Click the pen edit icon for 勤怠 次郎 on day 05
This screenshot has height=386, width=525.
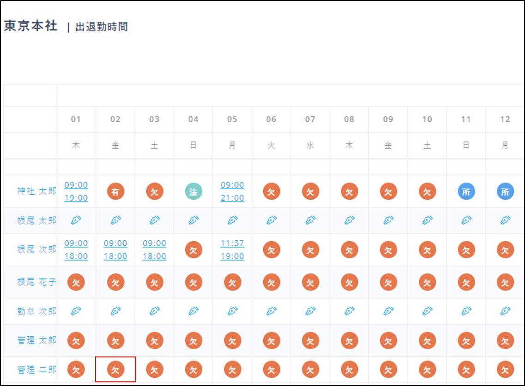232,311
